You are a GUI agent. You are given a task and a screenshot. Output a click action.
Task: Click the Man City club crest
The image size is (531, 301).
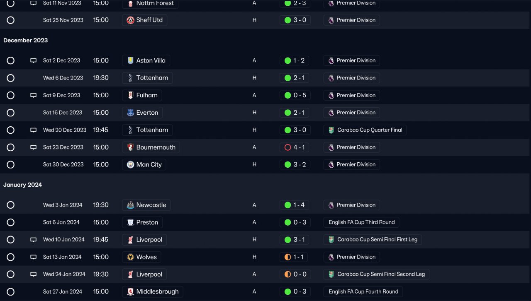(131, 164)
